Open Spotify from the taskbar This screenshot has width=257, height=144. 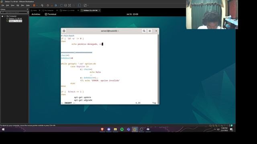tap(122, 129)
